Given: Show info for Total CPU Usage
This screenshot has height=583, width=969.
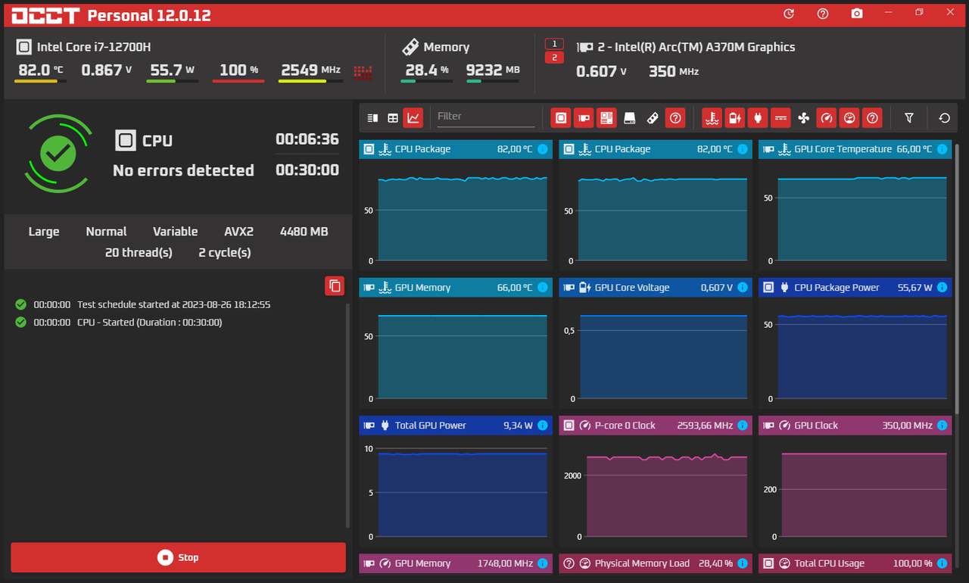Looking at the screenshot, I should (942, 563).
